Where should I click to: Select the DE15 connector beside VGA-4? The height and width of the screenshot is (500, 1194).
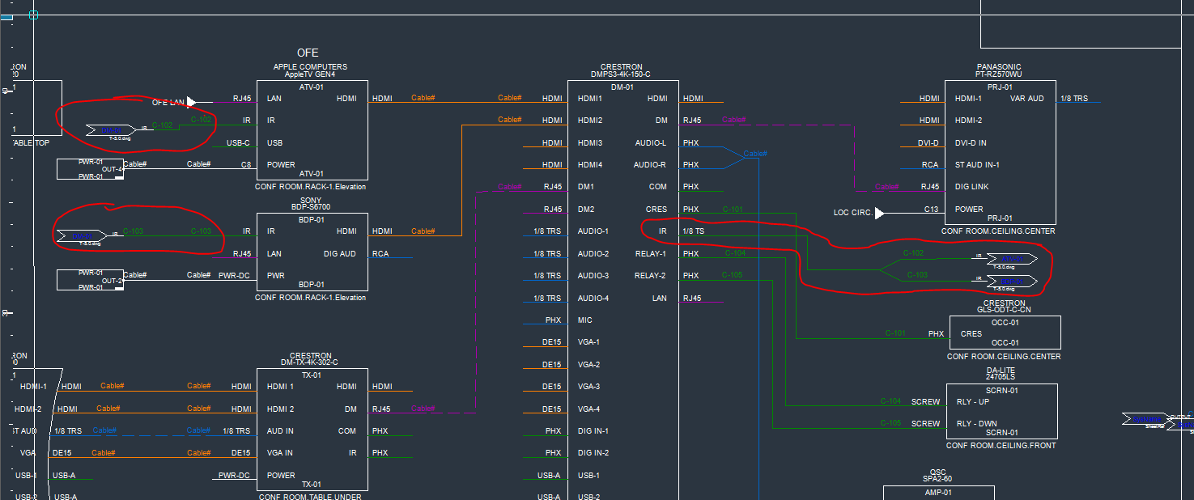551,409
